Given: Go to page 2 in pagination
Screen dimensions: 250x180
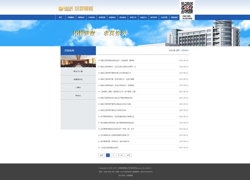Looking at the screenshot, I should pos(113,155).
